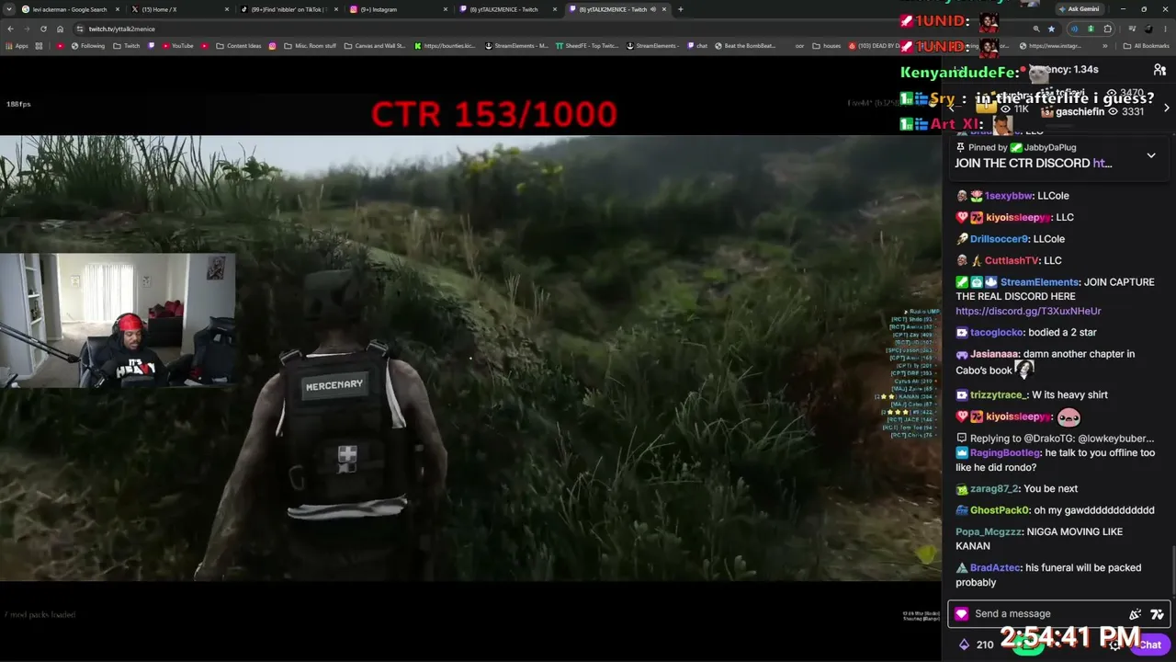Send message with the Chat button
Image resolution: width=1176 pixels, height=662 pixels.
(x=1149, y=645)
